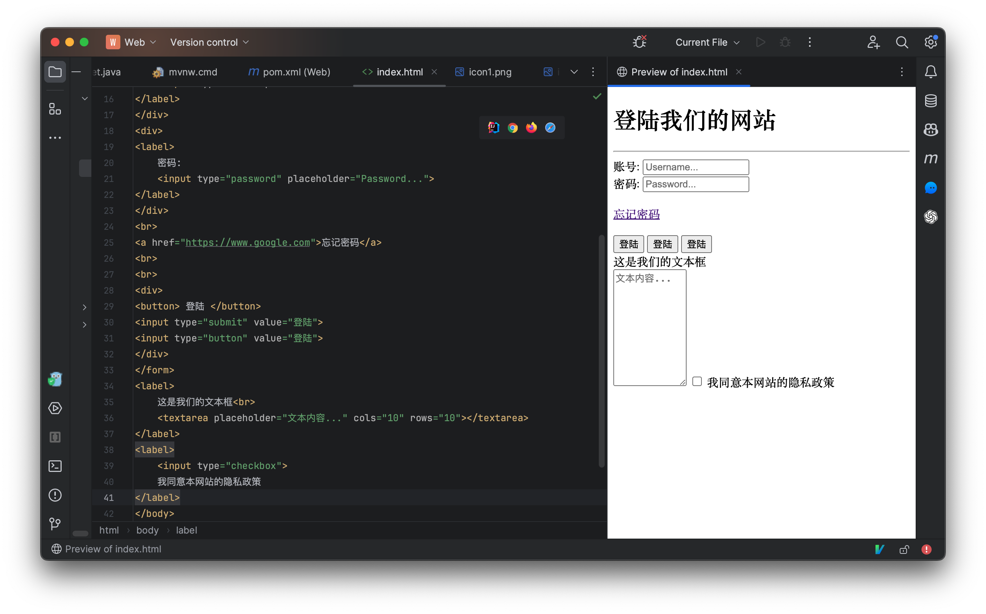Show hidden editor tabs dropdown chevron
The height and width of the screenshot is (614, 986).
(x=574, y=72)
